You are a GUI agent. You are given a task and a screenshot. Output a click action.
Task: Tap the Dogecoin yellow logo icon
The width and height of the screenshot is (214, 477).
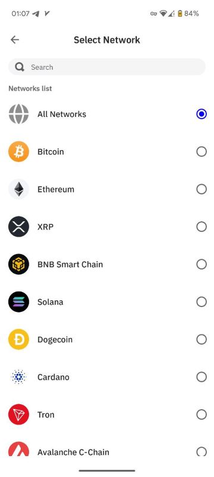(19, 339)
